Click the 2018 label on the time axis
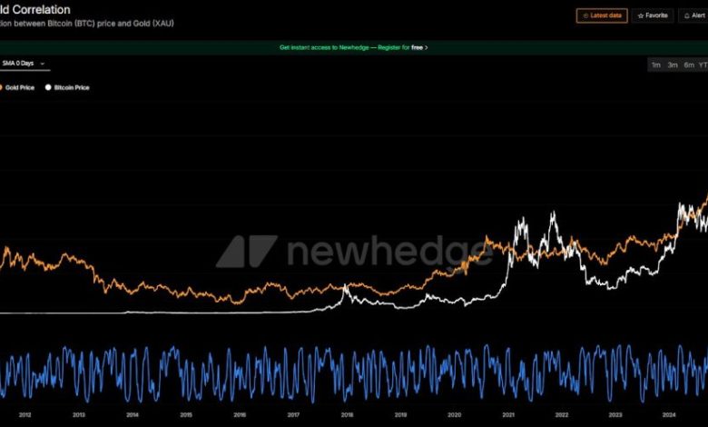Viewport: 708px width, 427px height. click(347, 415)
